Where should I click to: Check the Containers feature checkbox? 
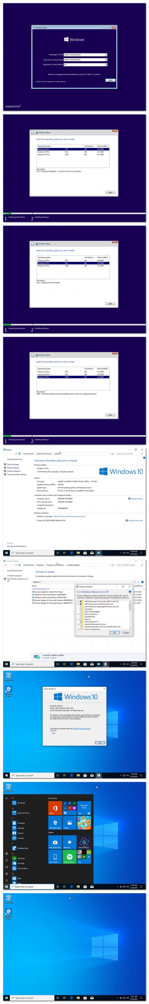[81, 609]
